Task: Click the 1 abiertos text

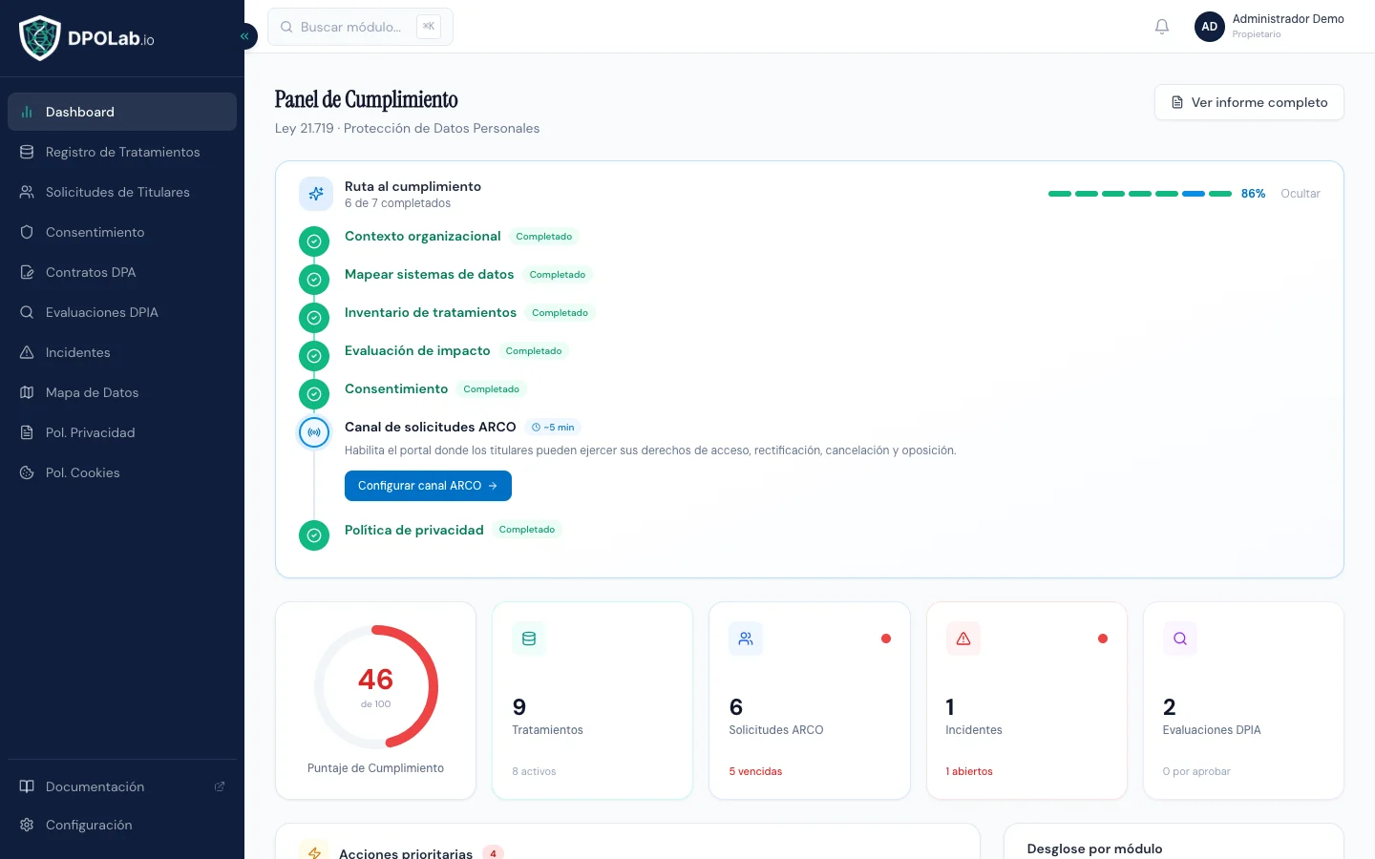Action: click(x=969, y=771)
